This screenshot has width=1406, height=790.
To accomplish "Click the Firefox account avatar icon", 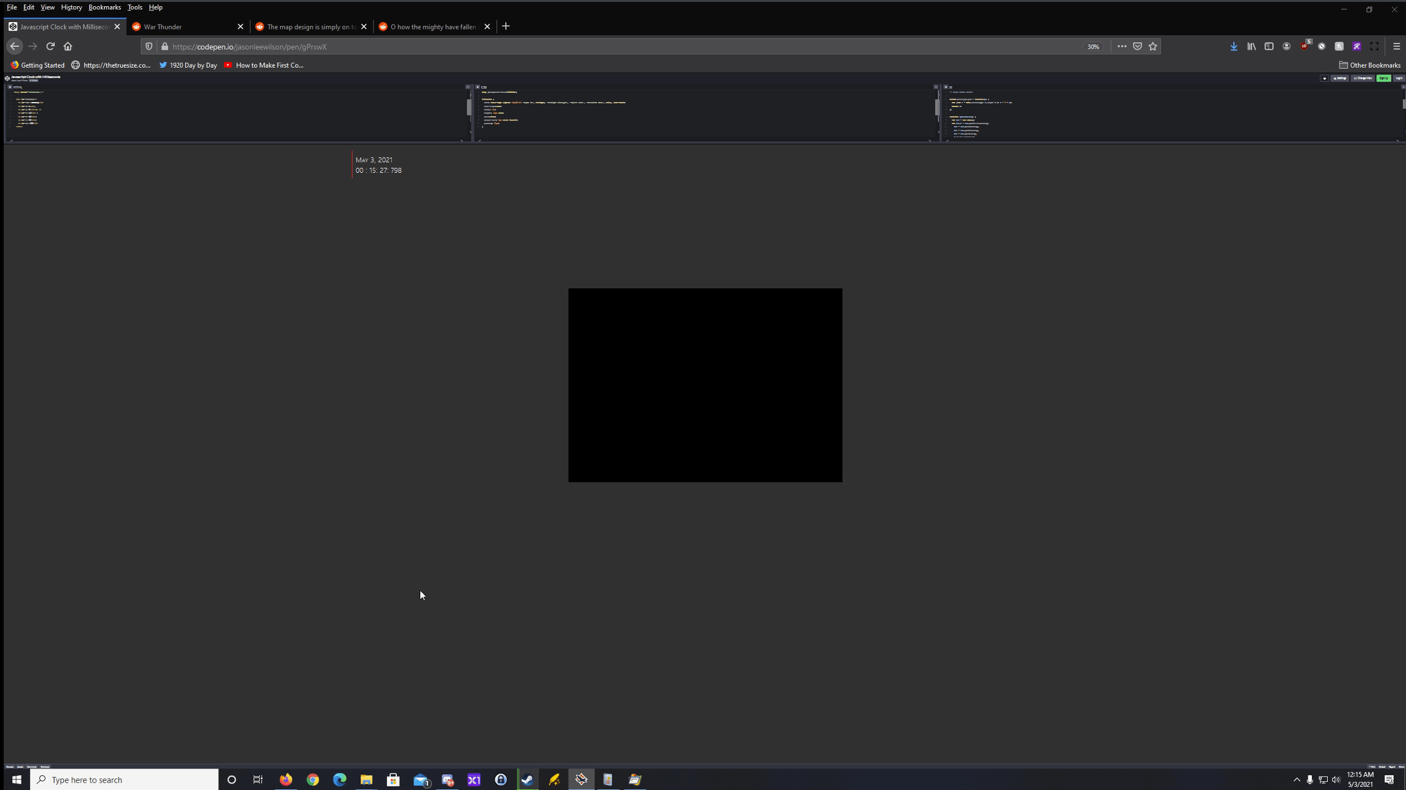I will [1287, 47].
